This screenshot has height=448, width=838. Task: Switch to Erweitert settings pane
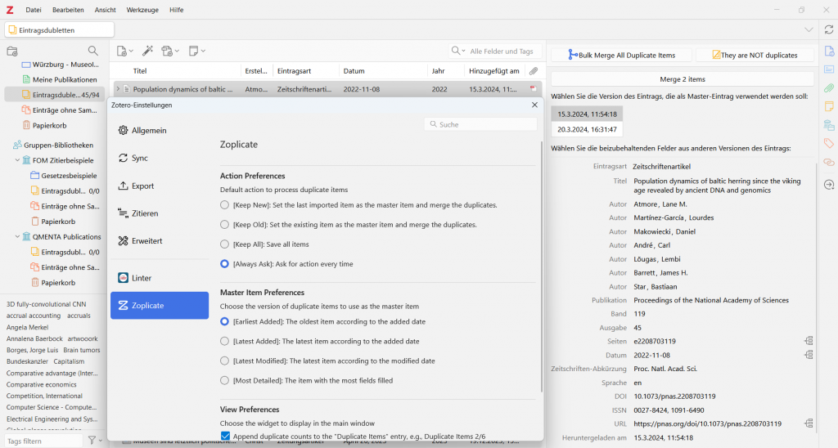coord(160,241)
